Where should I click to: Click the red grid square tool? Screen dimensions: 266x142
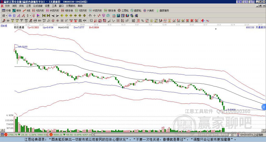coord(118,21)
